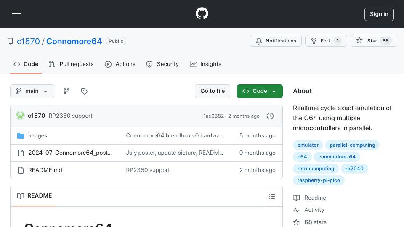Click the Notifications bell button
This screenshot has height=227, width=404.
pyautogui.click(x=276, y=41)
